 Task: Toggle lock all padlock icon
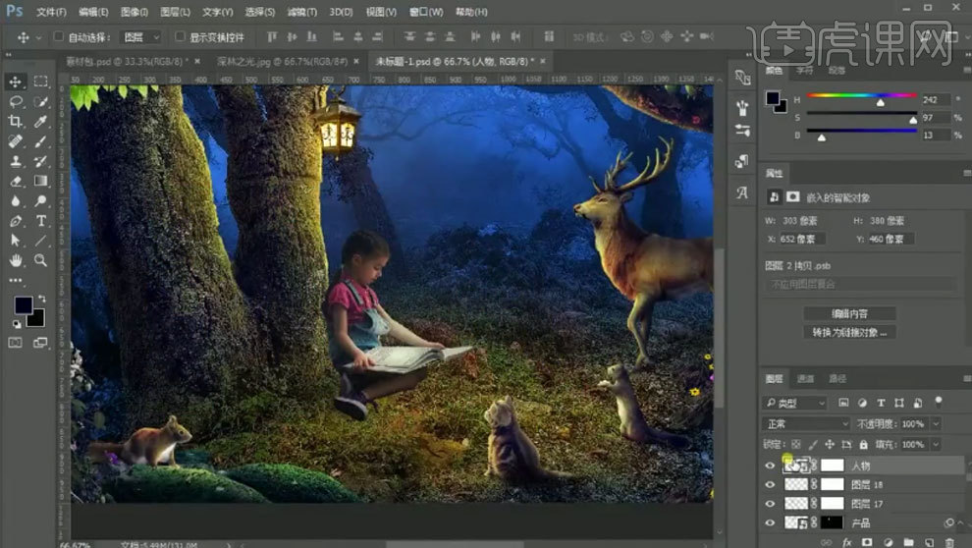[x=864, y=445]
